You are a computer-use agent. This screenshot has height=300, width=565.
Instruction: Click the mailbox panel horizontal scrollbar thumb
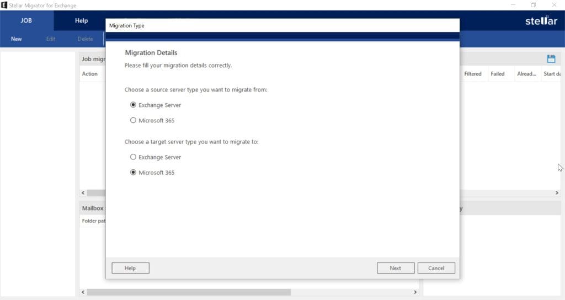point(189,292)
